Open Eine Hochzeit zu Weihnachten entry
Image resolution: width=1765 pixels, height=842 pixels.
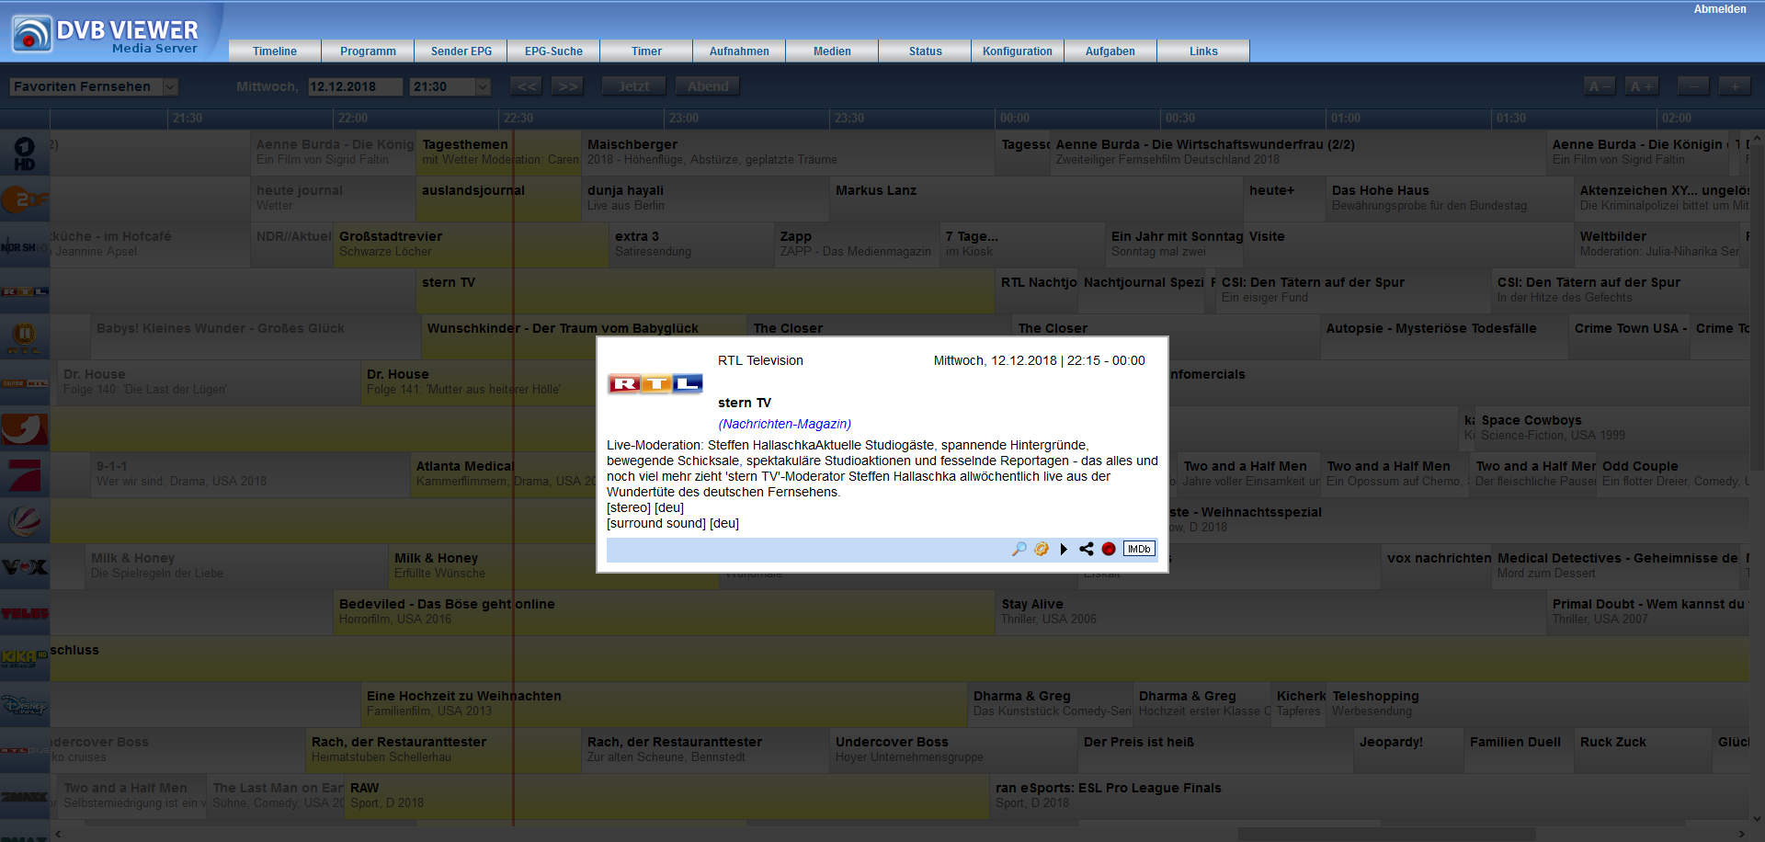click(664, 704)
